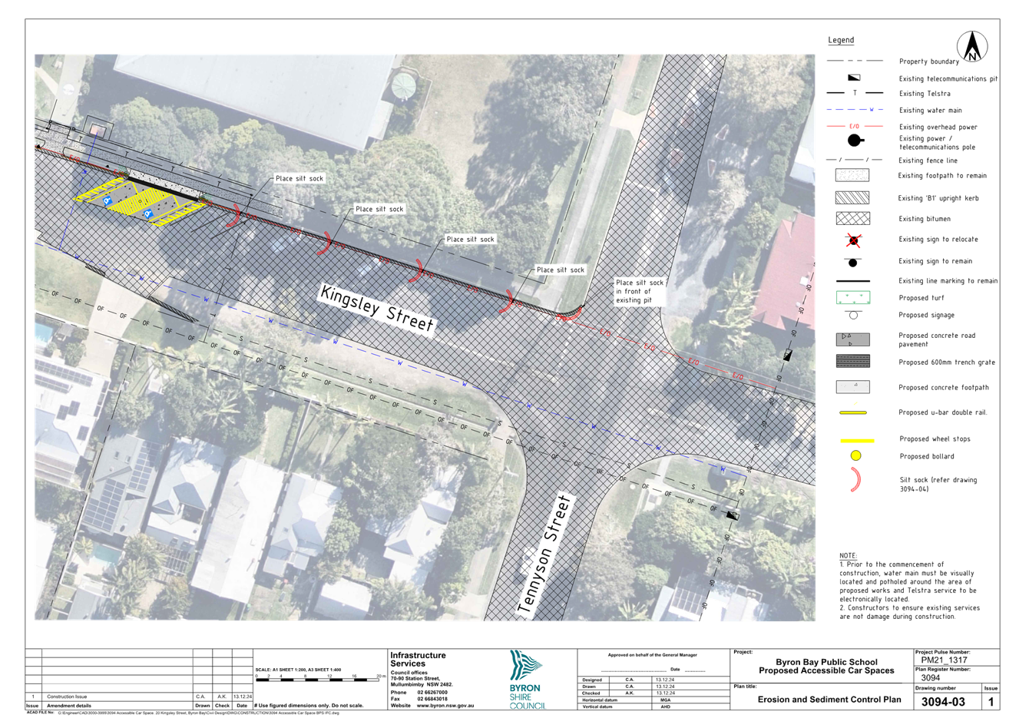This screenshot has width=1029, height=728.
Task: Click the Kingsley Street label
Action: 377,309
